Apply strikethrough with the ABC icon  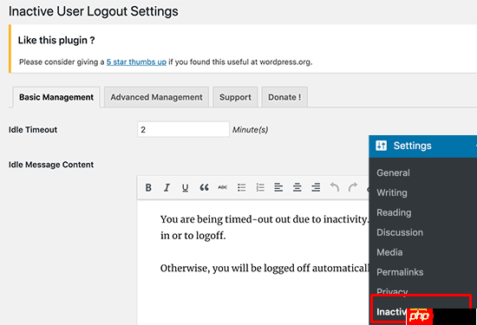click(222, 187)
